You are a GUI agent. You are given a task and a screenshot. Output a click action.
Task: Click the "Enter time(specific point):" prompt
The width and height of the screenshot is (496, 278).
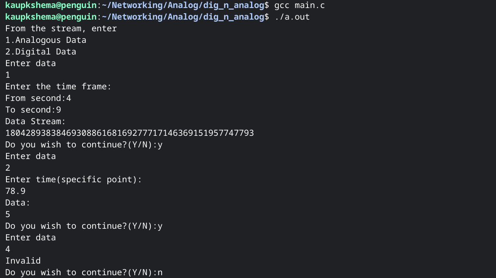click(73, 179)
